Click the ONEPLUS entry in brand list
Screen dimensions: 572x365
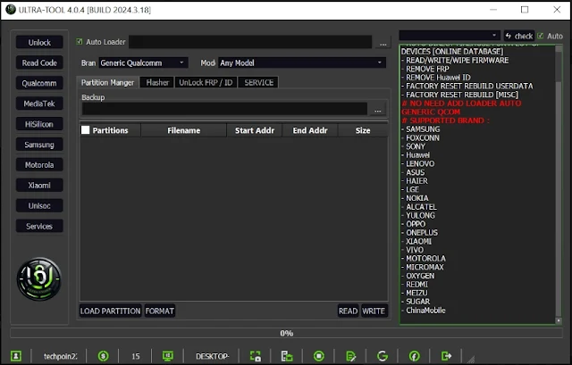421,232
